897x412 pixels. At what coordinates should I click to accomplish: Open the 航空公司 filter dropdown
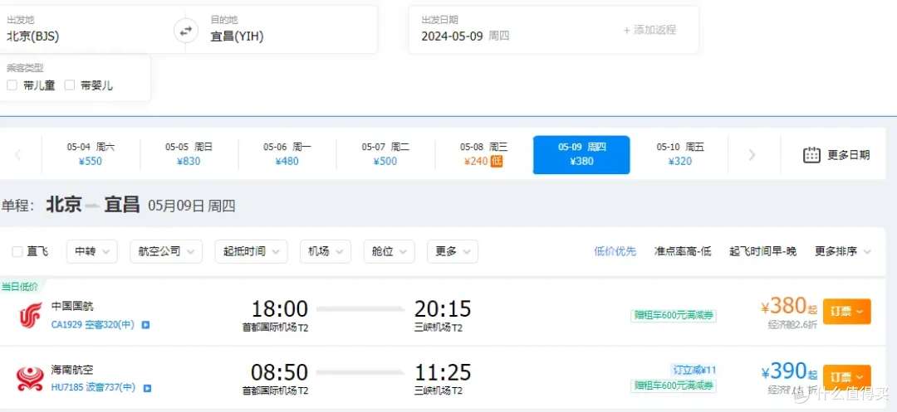(x=166, y=251)
